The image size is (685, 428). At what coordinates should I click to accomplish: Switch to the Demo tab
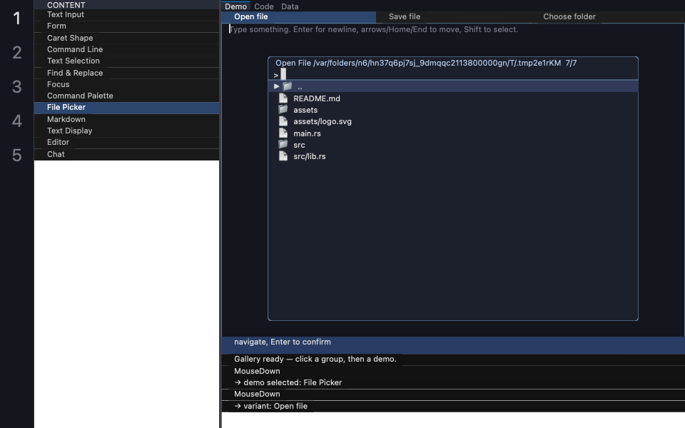click(x=236, y=6)
